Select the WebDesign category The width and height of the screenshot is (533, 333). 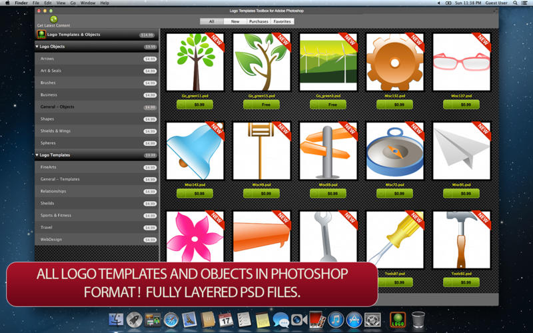(x=97, y=240)
